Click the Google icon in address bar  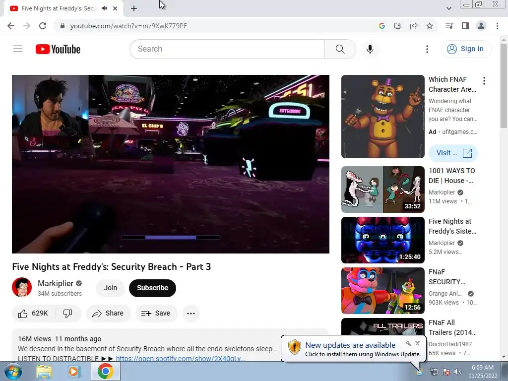(381, 26)
